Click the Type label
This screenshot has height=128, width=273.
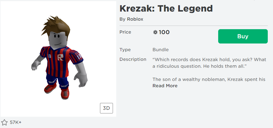pos(125,50)
